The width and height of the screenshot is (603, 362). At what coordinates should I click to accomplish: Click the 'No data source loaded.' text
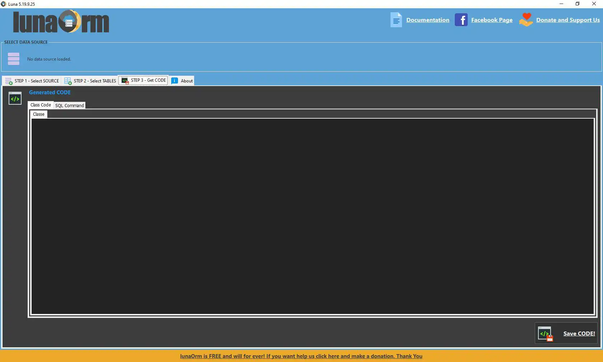pyautogui.click(x=49, y=59)
